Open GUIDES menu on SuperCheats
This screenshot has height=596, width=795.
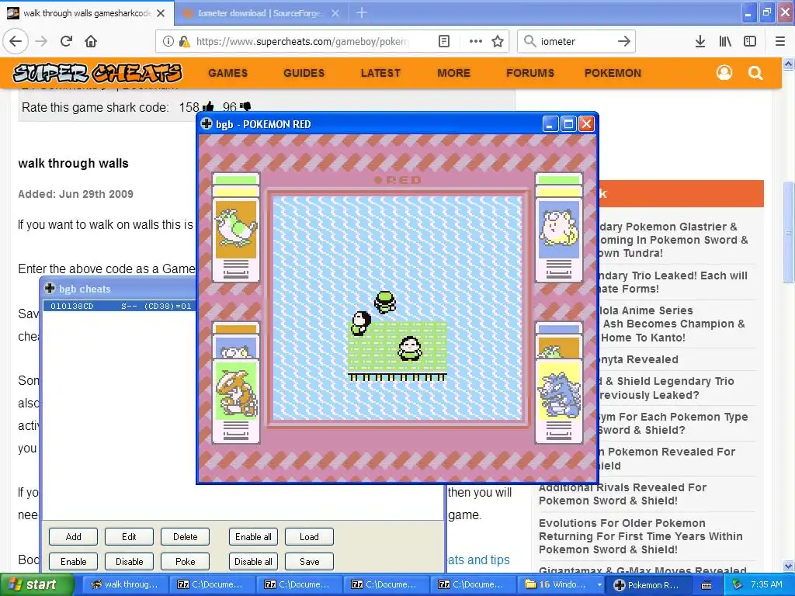[304, 73]
